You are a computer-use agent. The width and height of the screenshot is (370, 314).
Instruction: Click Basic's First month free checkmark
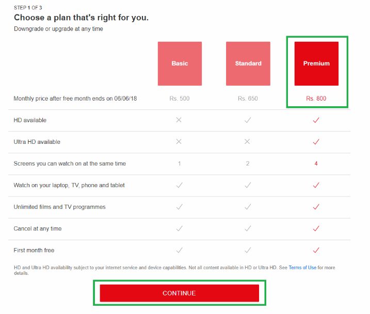(179, 250)
